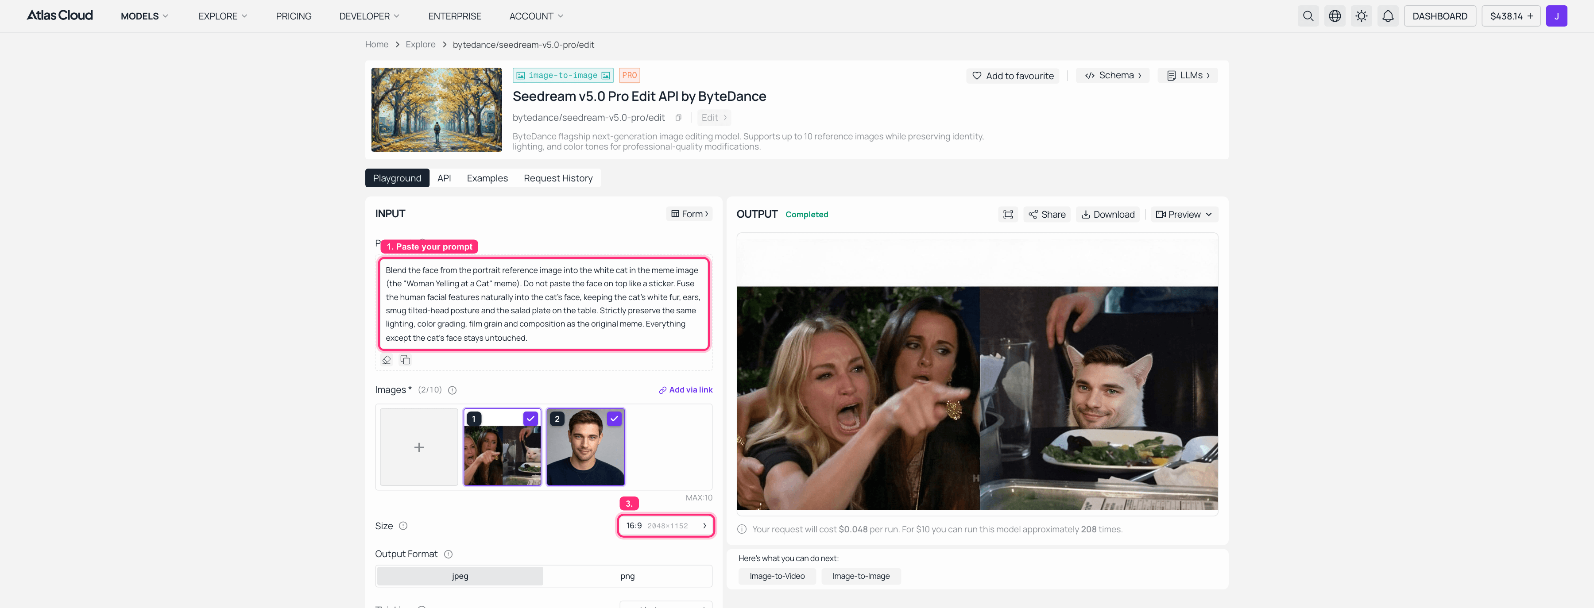1594x608 pixels.
Task: Click the eraser icon under the prompt
Action: (x=387, y=360)
